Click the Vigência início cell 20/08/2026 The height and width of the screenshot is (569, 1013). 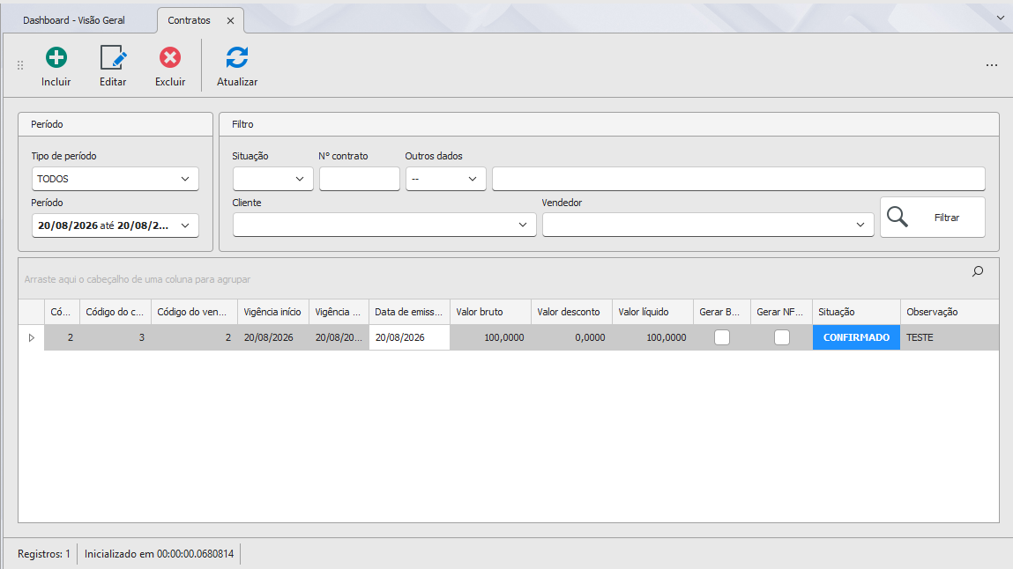click(x=272, y=337)
